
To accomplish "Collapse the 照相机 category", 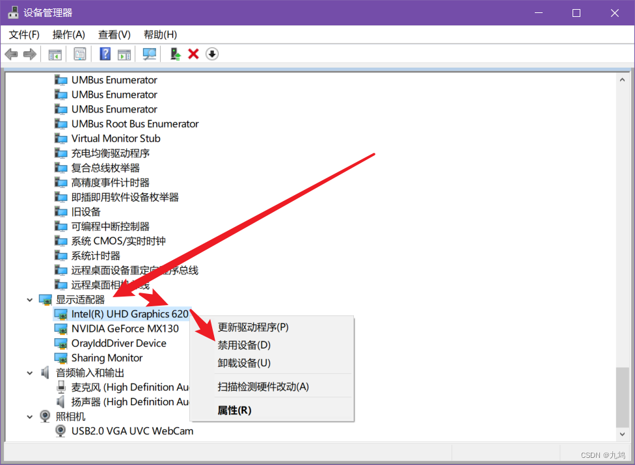I will pyautogui.click(x=29, y=416).
